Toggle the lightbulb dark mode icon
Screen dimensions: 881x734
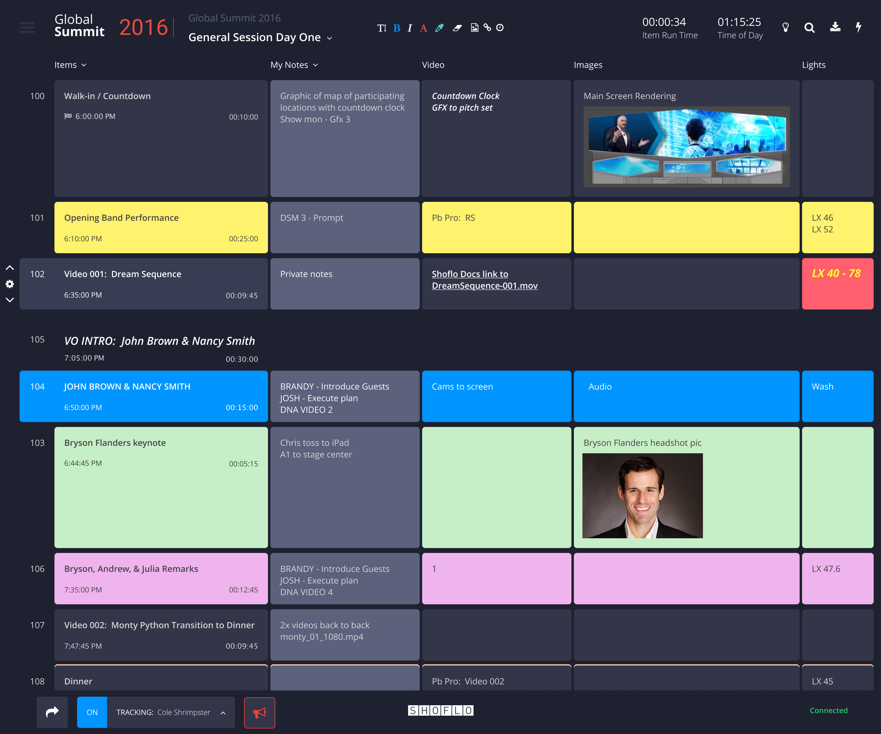click(x=786, y=28)
